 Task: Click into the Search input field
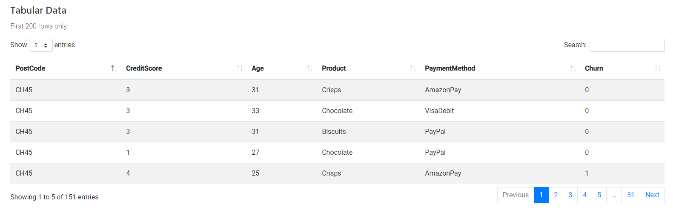point(627,45)
